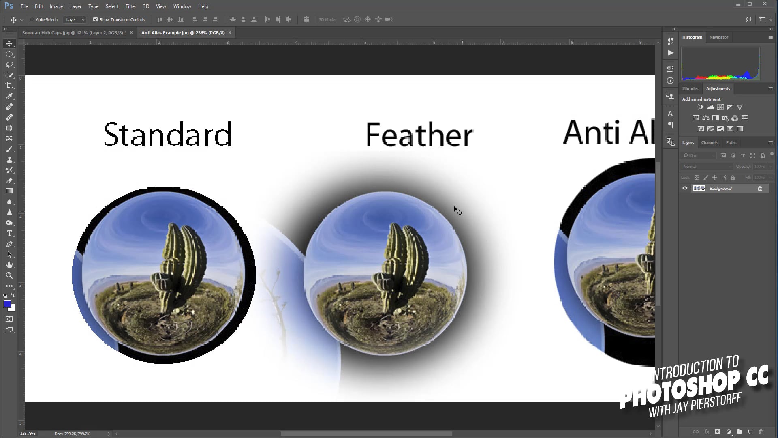The width and height of the screenshot is (778, 438).
Task: Hide the Background layer visibility eye
Action: [685, 188]
